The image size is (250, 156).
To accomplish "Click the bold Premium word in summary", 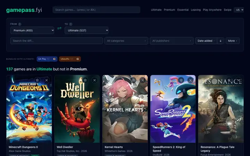I will click(x=79, y=69).
